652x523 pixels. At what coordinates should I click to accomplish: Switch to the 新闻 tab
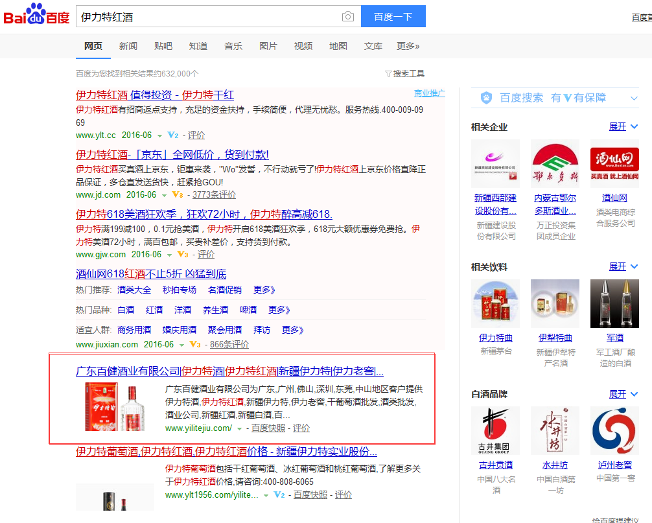(128, 46)
